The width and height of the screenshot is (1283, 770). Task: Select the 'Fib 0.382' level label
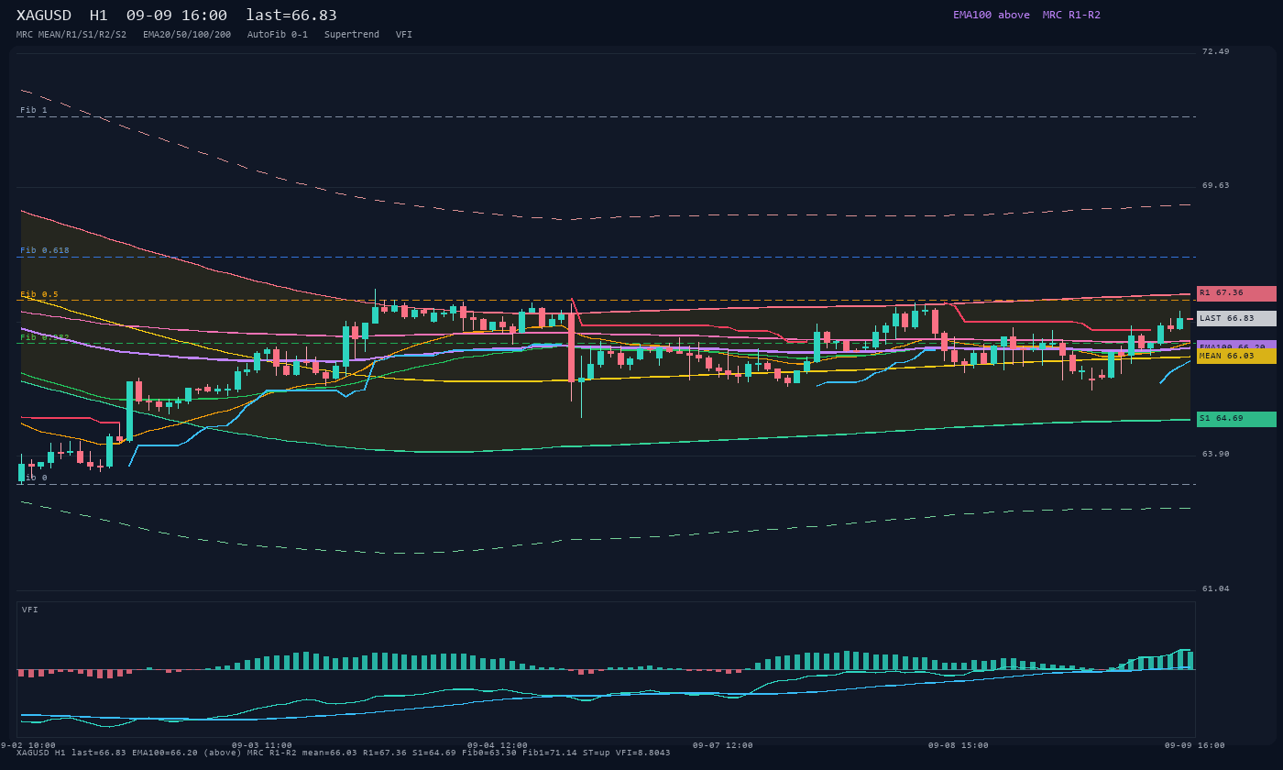click(45, 337)
